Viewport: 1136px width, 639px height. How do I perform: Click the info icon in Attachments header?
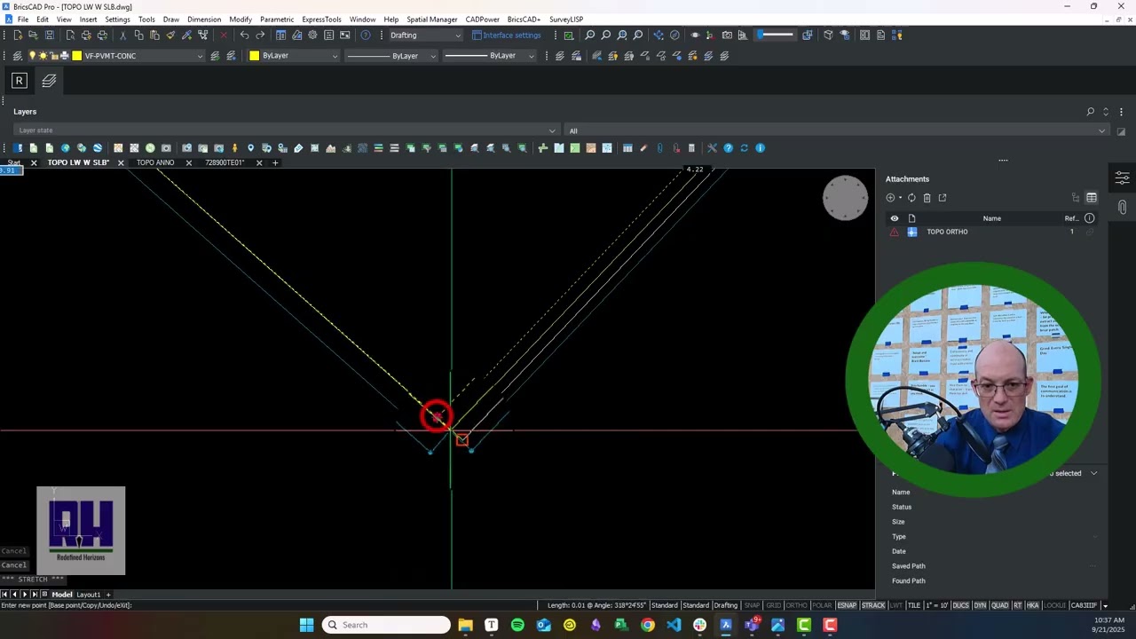[1089, 218]
